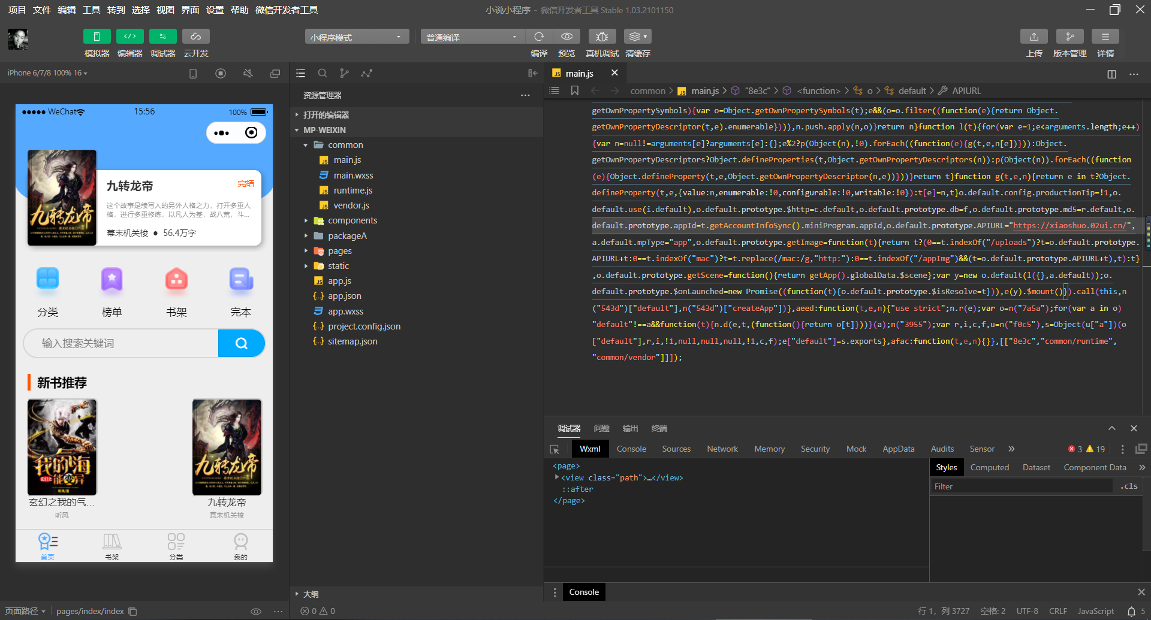Click the search keyword input in simulator

coord(121,343)
